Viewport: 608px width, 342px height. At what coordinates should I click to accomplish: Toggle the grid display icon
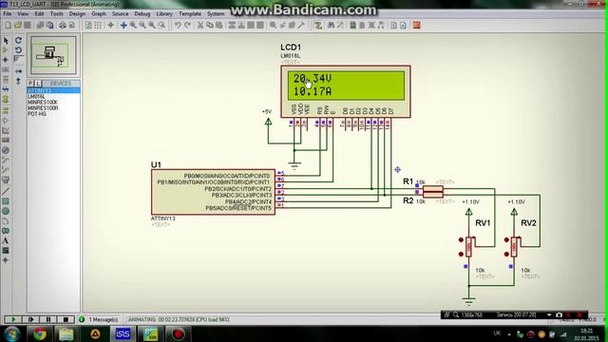coord(98,26)
